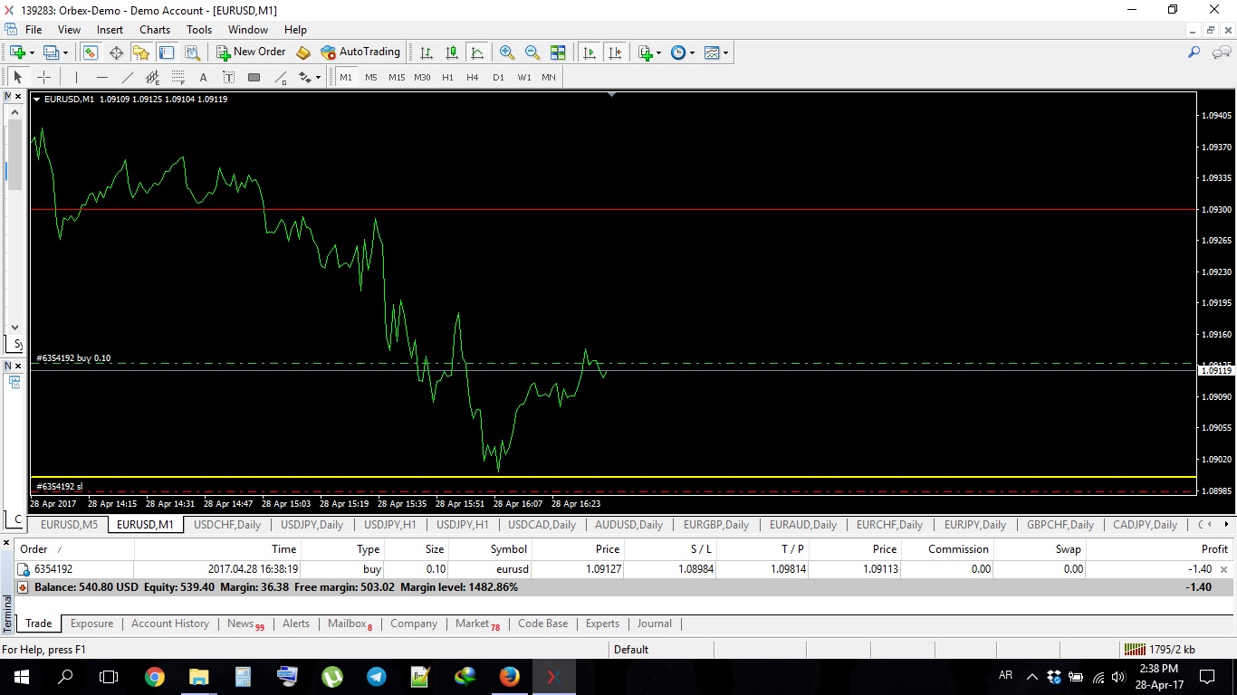Zoom in on the chart
1237x695 pixels.
coord(507,52)
